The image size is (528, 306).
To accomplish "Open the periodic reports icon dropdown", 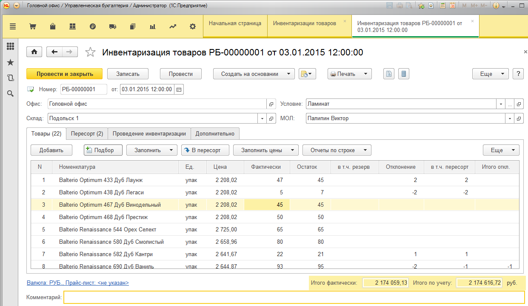I will click(307, 74).
